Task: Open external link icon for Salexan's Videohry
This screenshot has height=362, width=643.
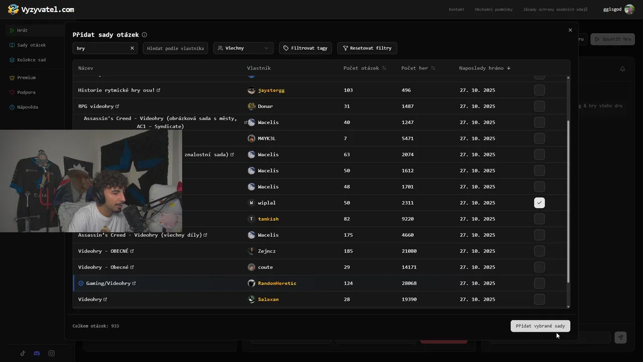Action: click(105, 300)
